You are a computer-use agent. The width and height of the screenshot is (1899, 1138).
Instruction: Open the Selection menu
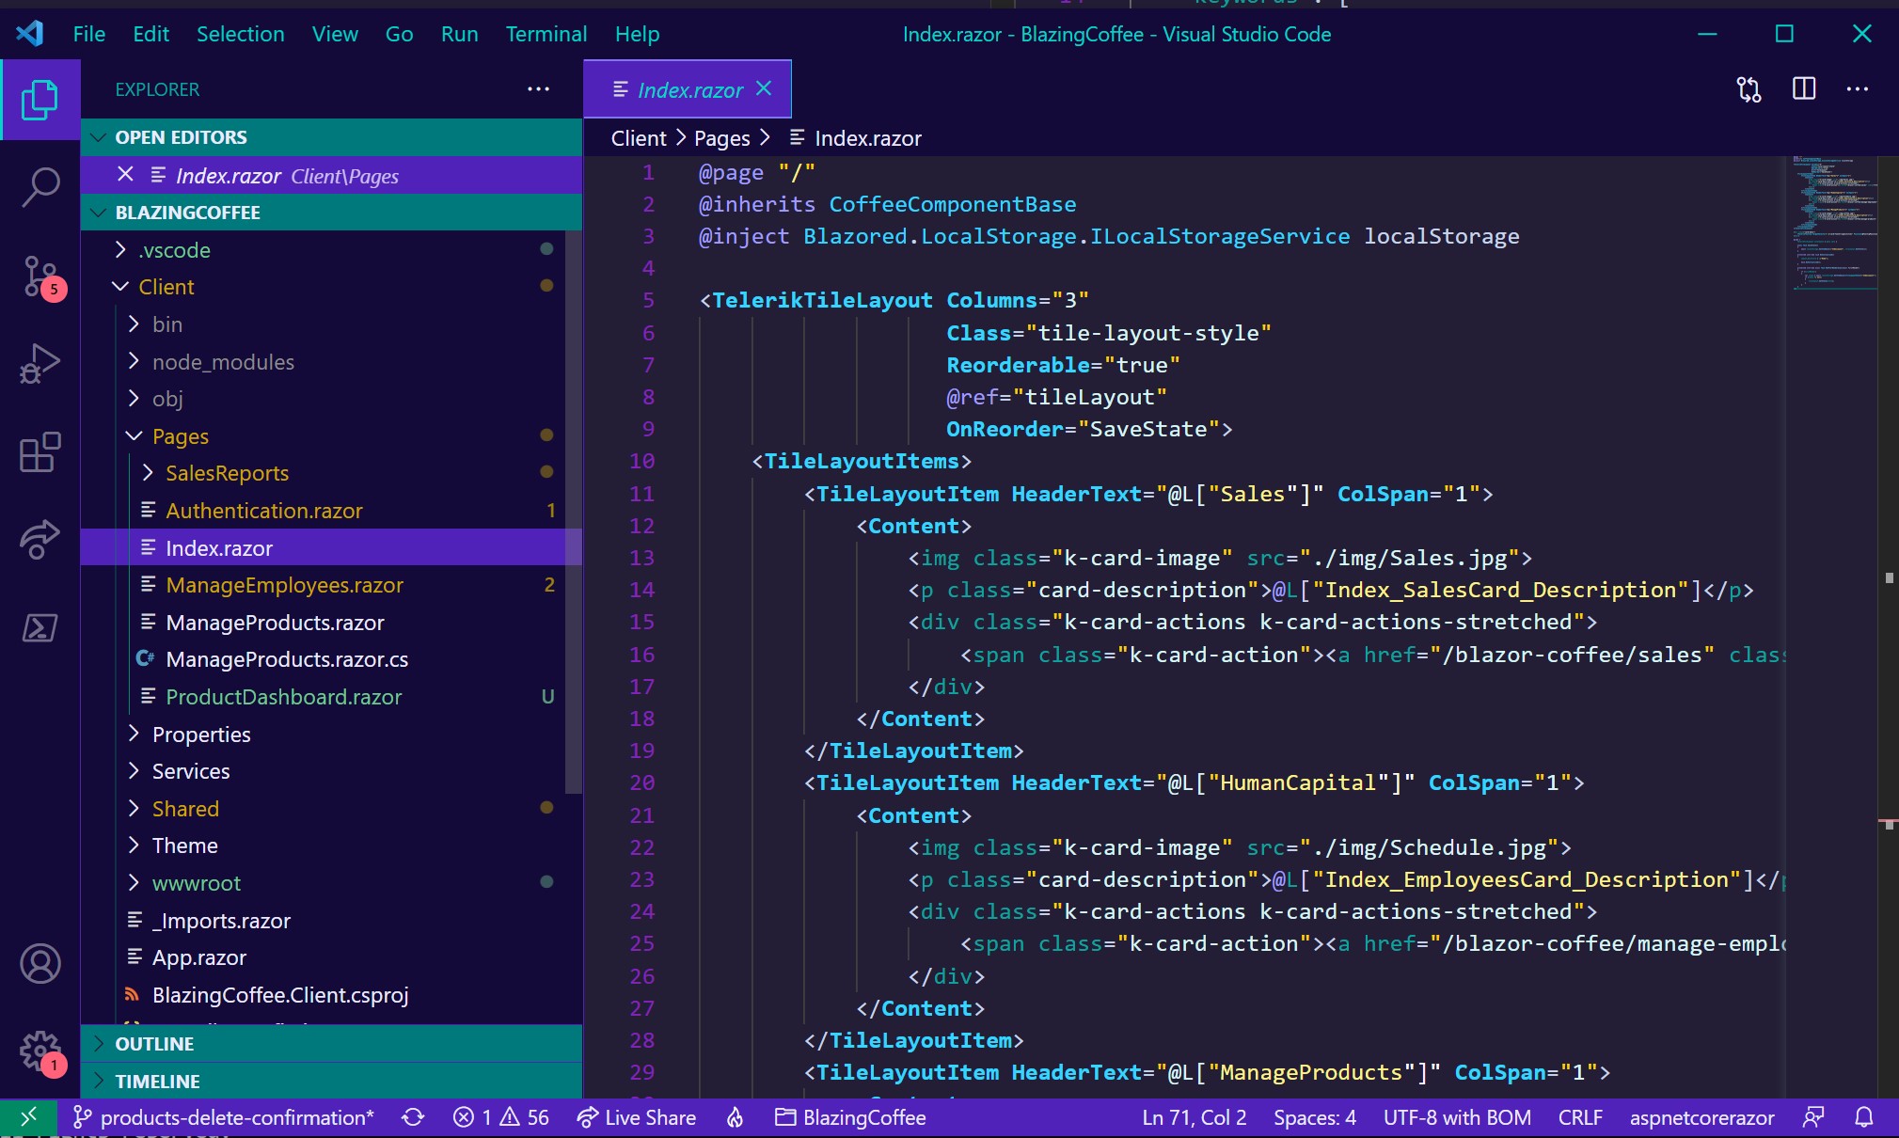240,35
